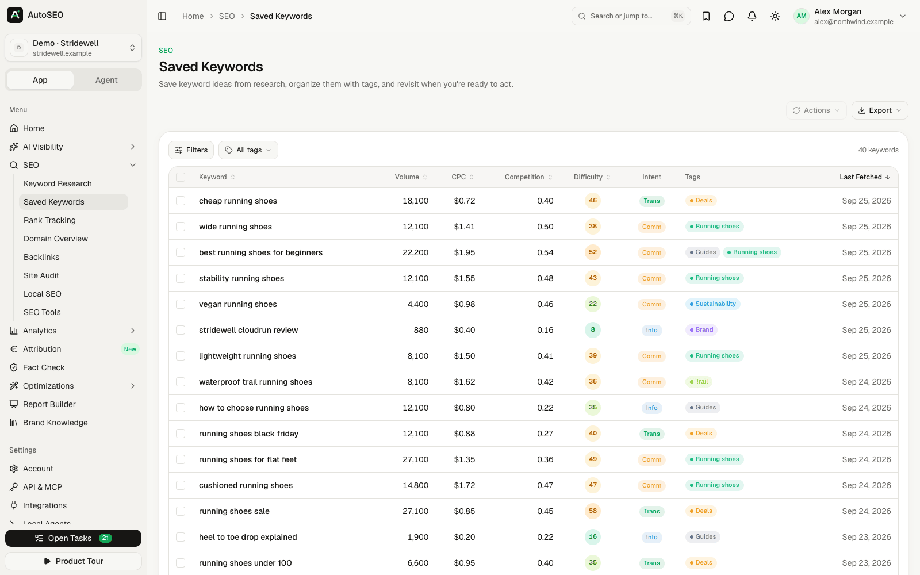Open the All tags dropdown
This screenshot has width=920, height=575.
[x=248, y=150]
